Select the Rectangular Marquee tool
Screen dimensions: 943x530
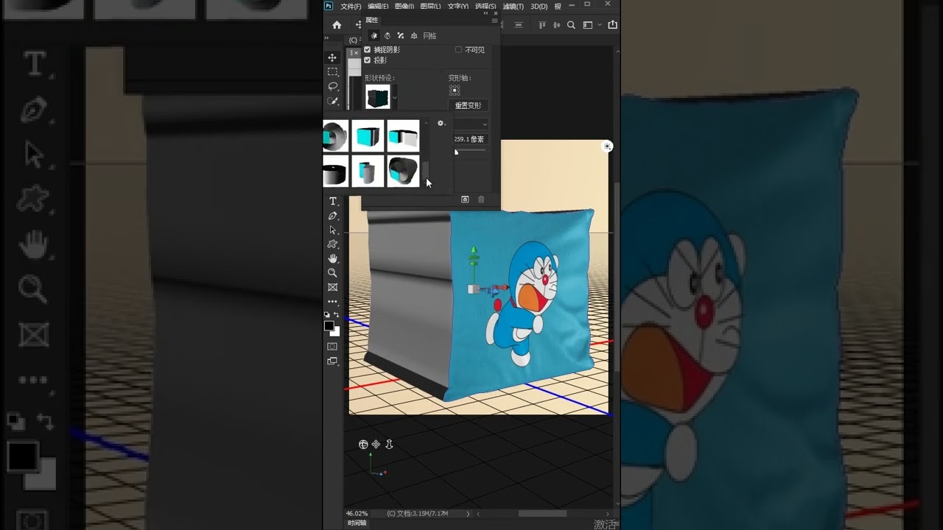pyautogui.click(x=333, y=72)
